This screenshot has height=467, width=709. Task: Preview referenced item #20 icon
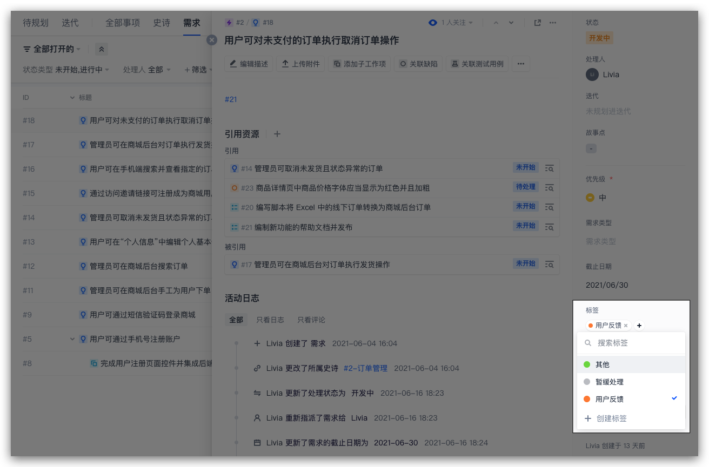pyautogui.click(x=550, y=207)
